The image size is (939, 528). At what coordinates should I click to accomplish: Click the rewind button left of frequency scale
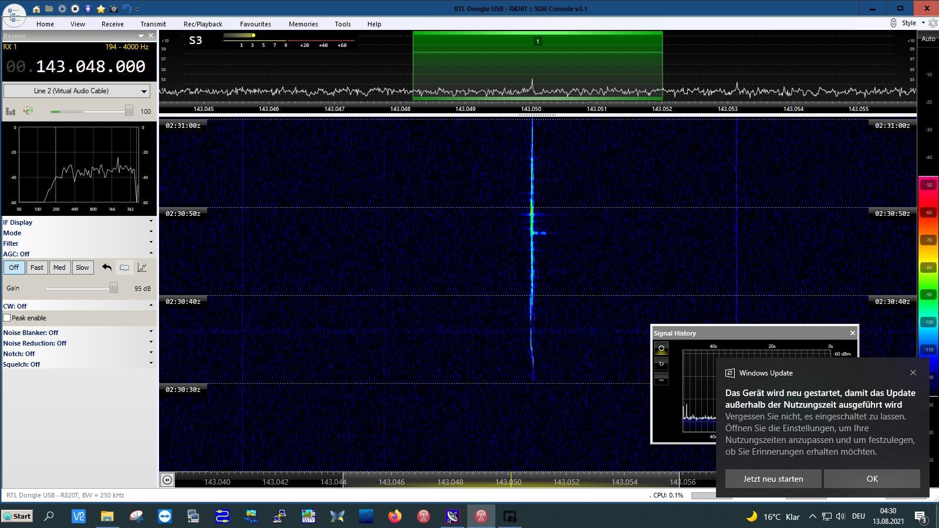coord(167,480)
